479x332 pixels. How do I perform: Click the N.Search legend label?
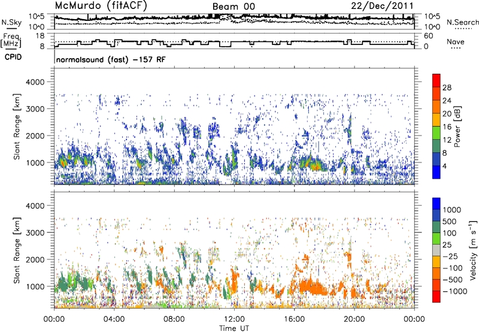pyautogui.click(x=462, y=22)
